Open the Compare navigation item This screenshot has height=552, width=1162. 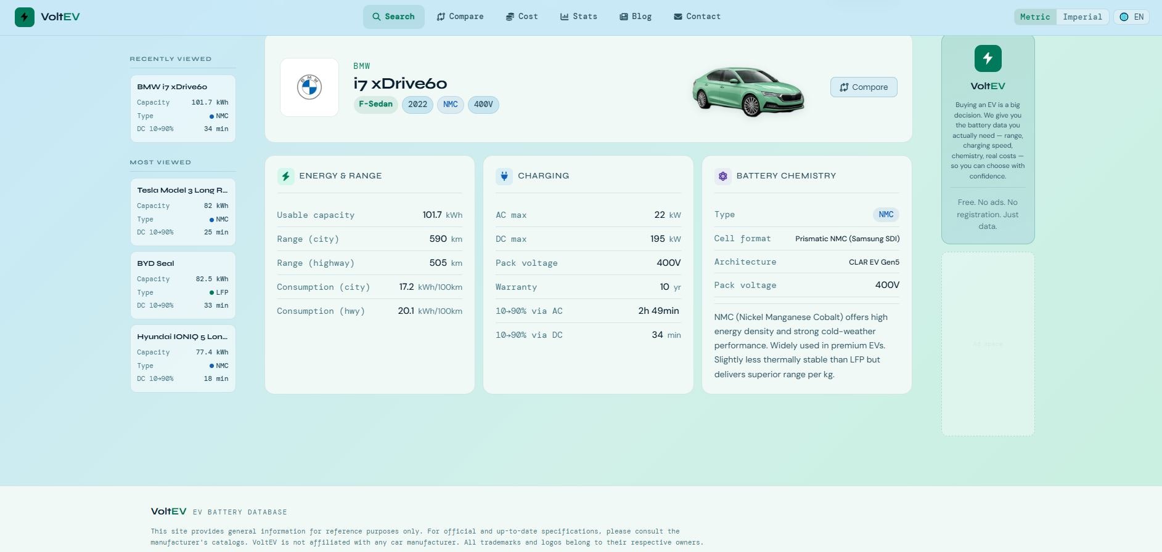[x=460, y=17]
